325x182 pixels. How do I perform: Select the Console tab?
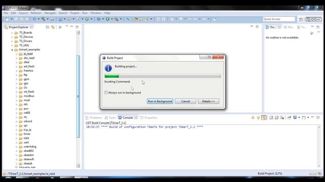coord(127,118)
